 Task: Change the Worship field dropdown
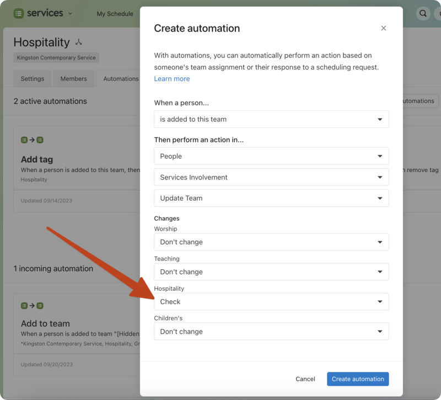[x=271, y=242]
